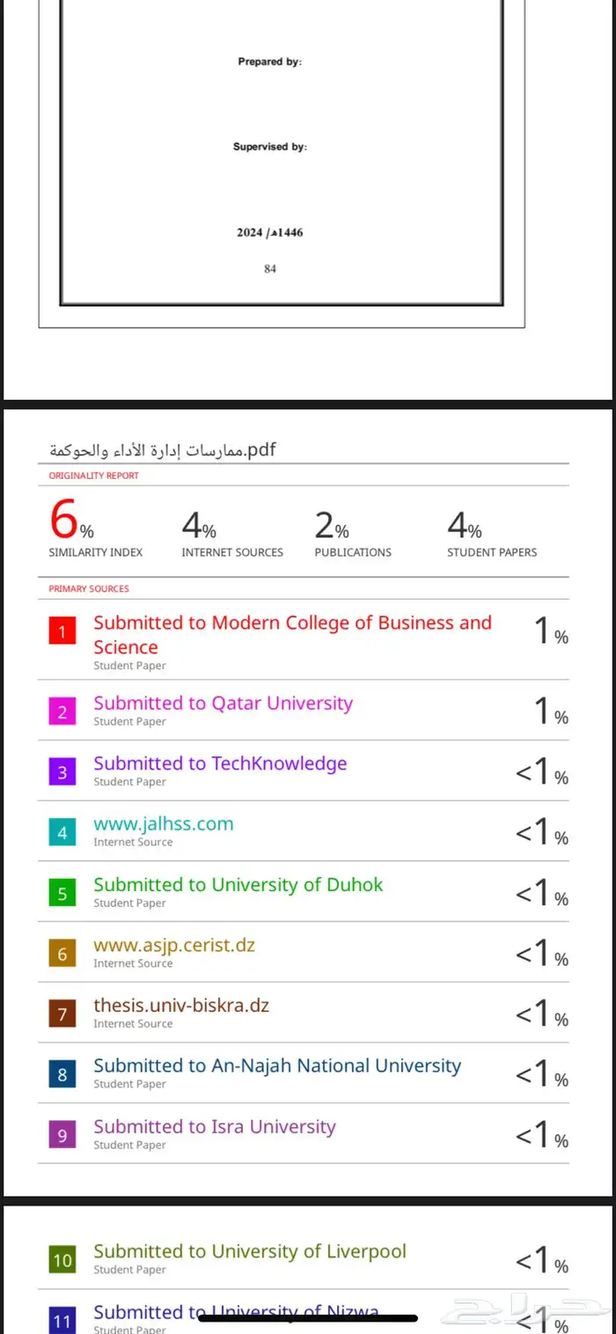
Task: Click the green number 5 source badge
Action: 62,894
